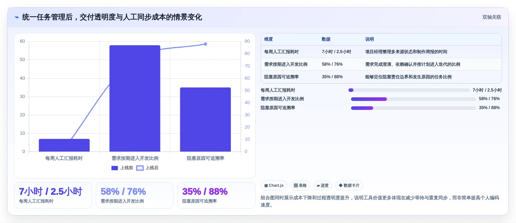The height and width of the screenshot is (223, 516).
Task: Click the 35% / 88% table cell
Action: pyautogui.click(x=332, y=77)
